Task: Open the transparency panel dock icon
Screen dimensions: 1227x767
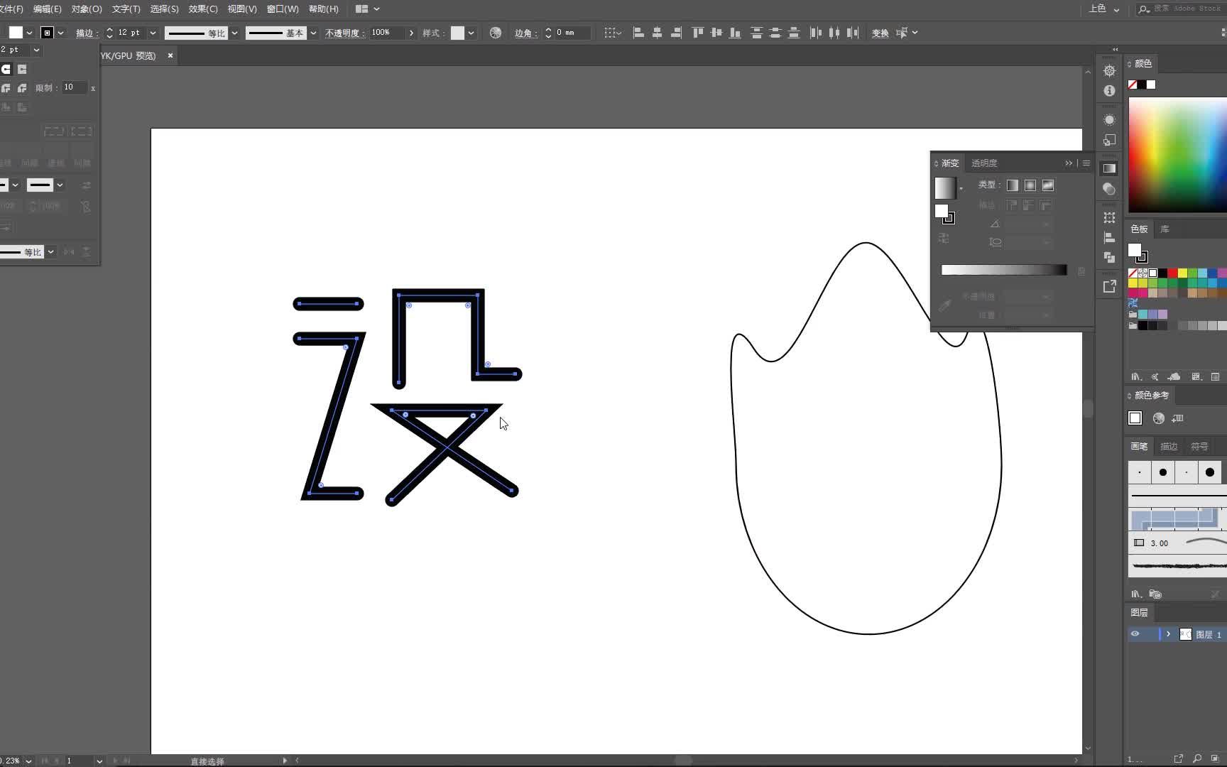Action: (1109, 189)
